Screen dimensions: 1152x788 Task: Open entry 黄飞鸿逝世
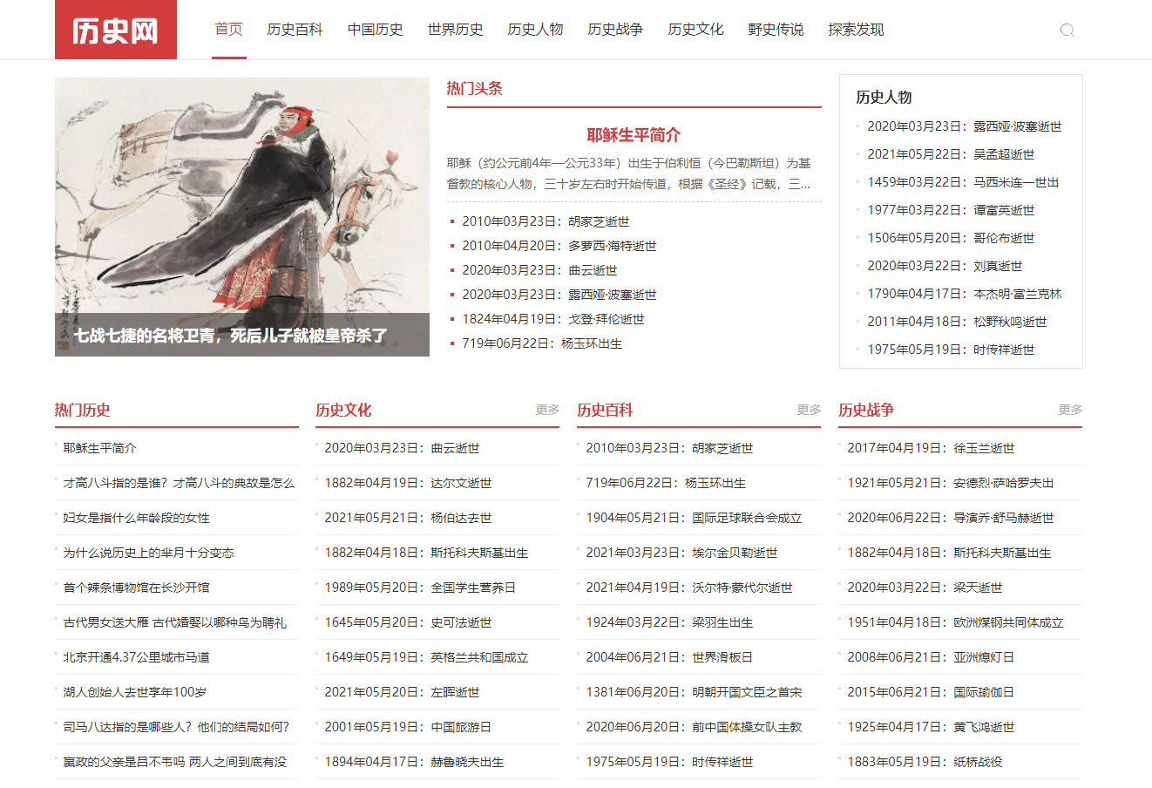[931, 727]
